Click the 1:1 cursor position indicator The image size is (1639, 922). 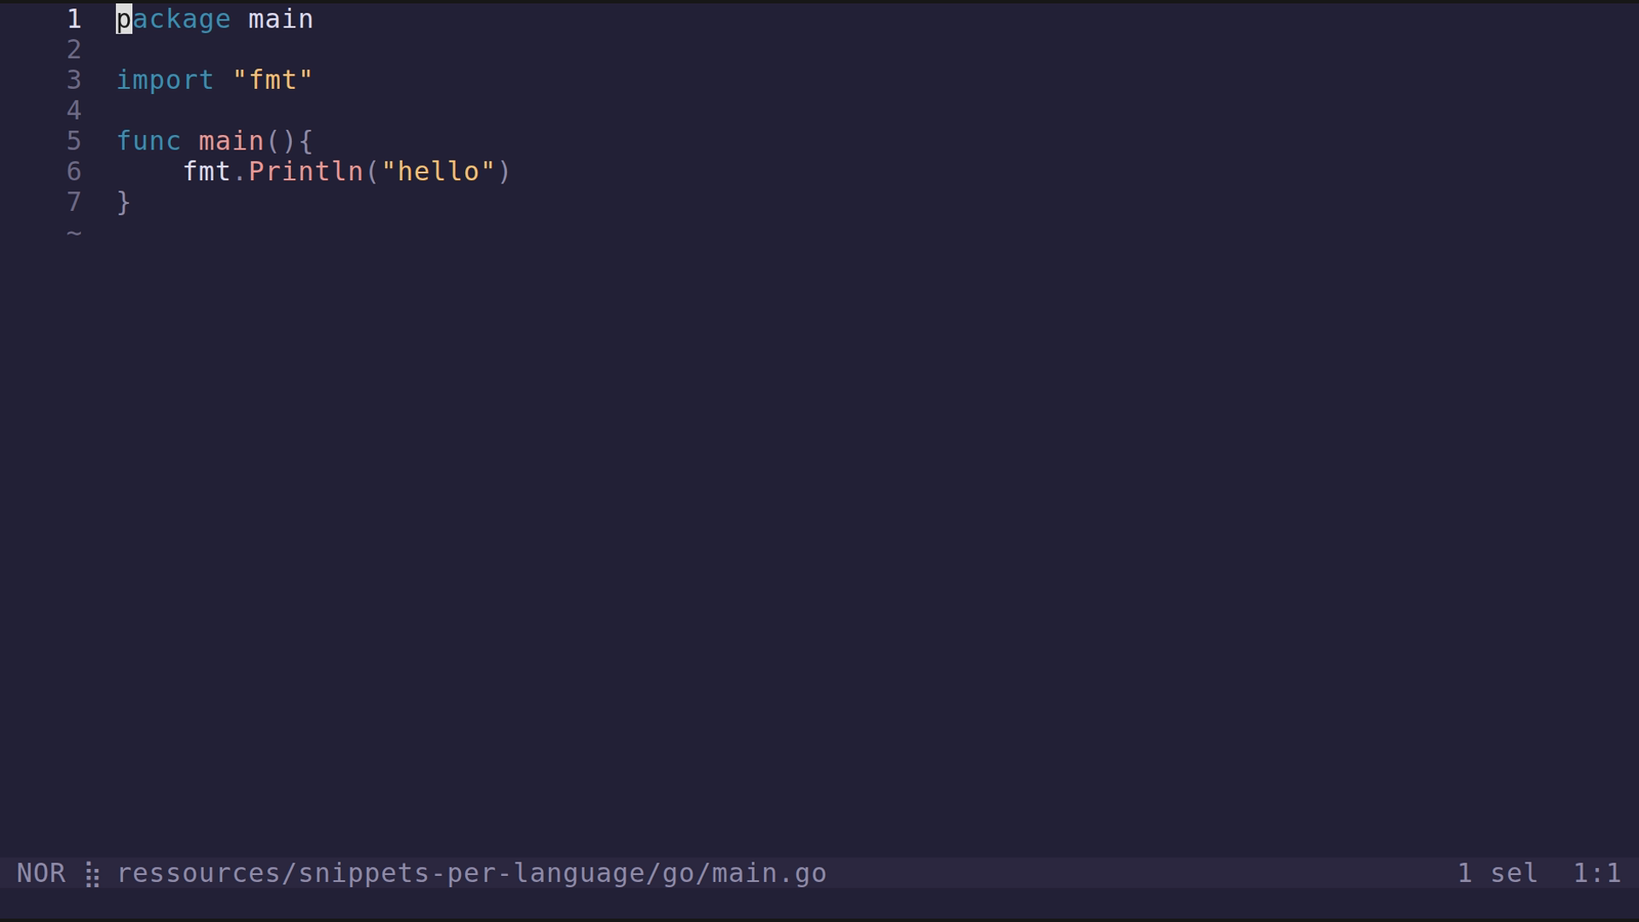1596,873
